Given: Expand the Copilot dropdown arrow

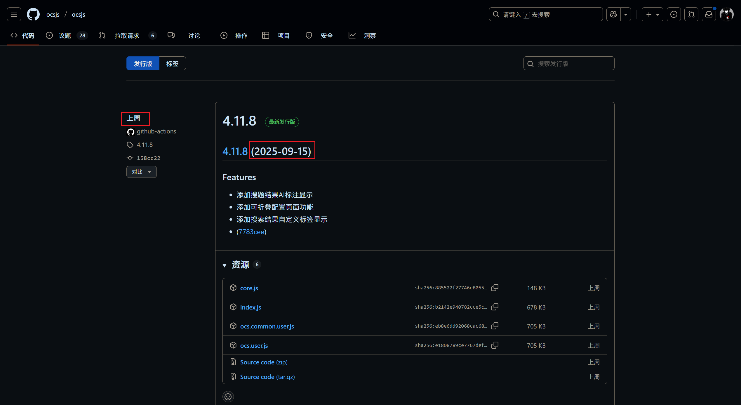Looking at the screenshot, I should click(626, 14).
